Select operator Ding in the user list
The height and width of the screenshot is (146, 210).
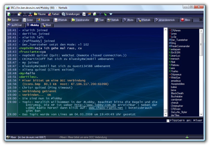pyautogui.click(x=172, y=43)
